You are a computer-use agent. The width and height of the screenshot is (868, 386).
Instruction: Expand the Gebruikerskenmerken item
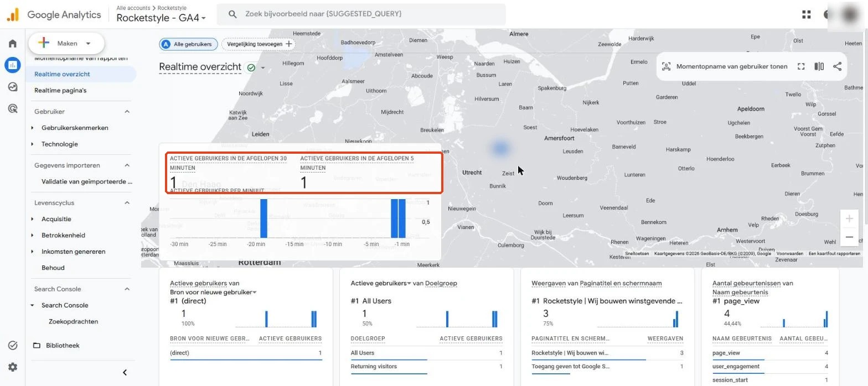tap(32, 128)
